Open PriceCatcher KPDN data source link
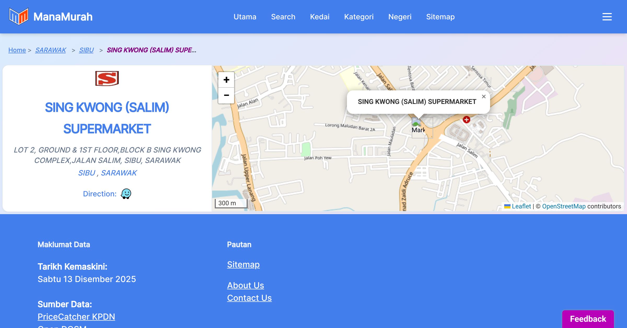Image resolution: width=627 pixels, height=328 pixels. (76, 317)
